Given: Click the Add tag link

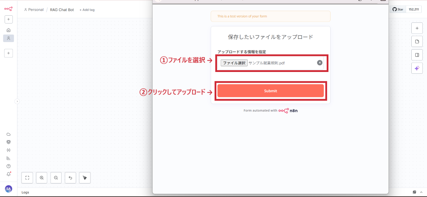Looking at the screenshot, I should [87, 10].
